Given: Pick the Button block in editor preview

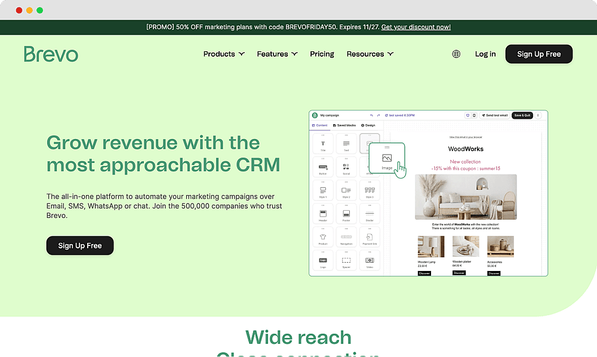Looking at the screenshot, I should click(323, 167).
